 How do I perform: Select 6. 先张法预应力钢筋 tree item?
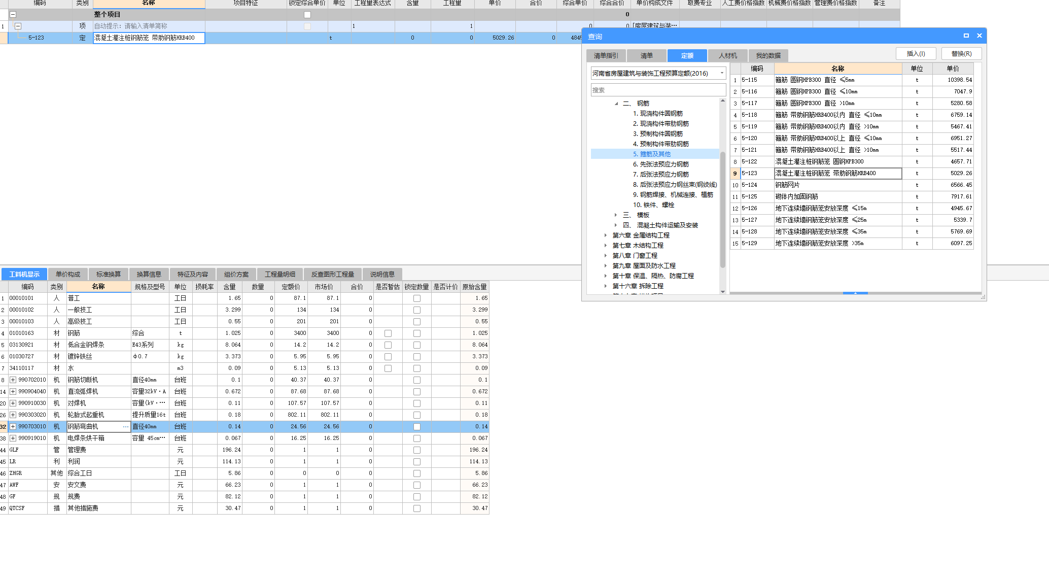[x=661, y=164]
